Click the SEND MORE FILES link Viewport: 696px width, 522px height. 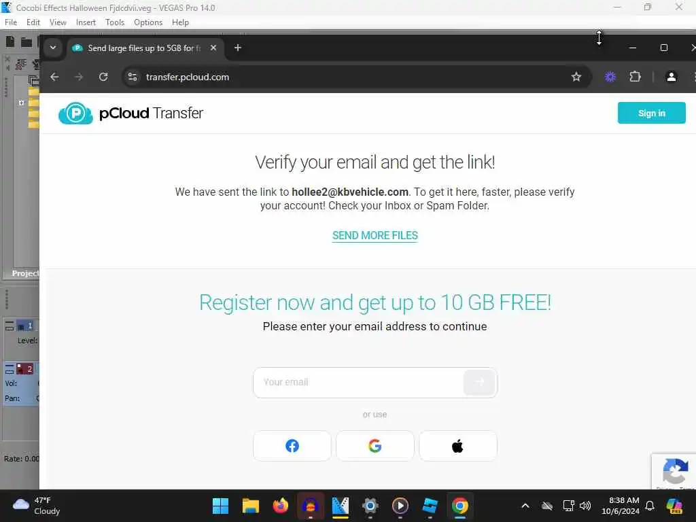(x=375, y=235)
